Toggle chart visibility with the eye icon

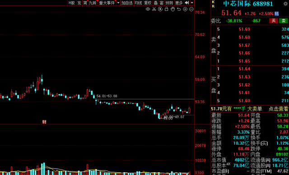[148, 9]
